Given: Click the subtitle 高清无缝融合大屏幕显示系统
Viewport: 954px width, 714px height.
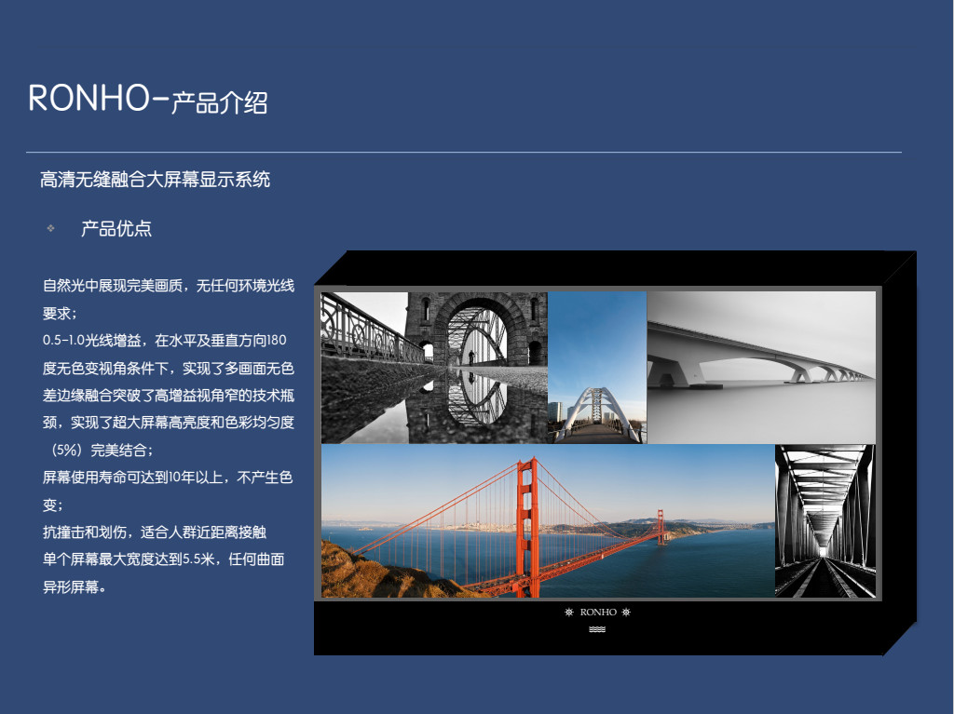Looking at the screenshot, I should point(155,179).
